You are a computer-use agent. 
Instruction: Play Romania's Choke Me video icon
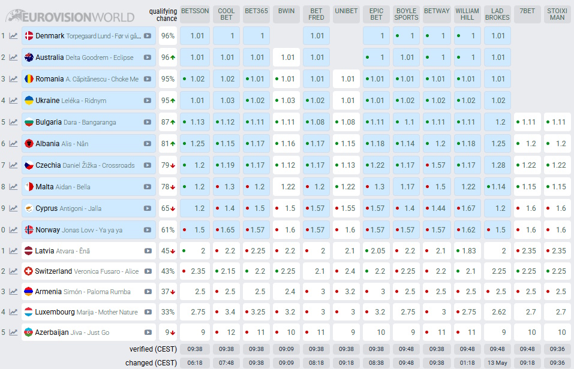[x=148, y=79]
